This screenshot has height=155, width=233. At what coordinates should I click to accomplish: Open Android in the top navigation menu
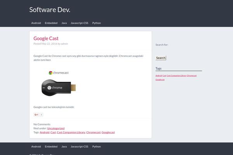click(x=36, y=23)
